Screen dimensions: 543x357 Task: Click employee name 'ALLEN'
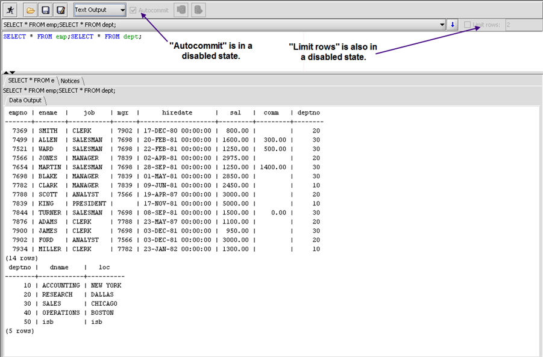click(x=48, y=140)
